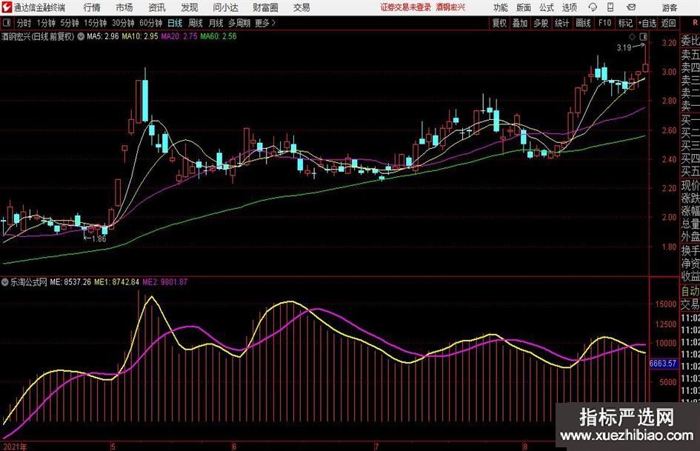Viewport: 700px width, 451px height.
Task: Click the 返回 back button
Action: point(668,23)
